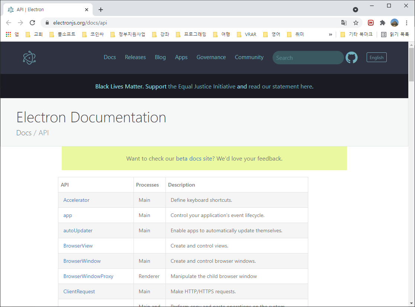Image resolution: width=415 pixels, height=307 pixels.
Task: Open the 여행 bookmark folder
Action: point(222,34)
